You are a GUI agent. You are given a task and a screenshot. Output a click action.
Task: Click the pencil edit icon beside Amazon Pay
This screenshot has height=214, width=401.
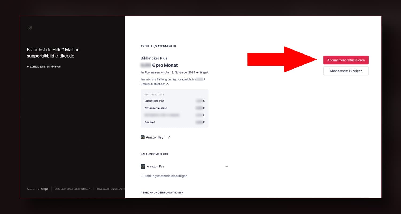tap(169, 137)
